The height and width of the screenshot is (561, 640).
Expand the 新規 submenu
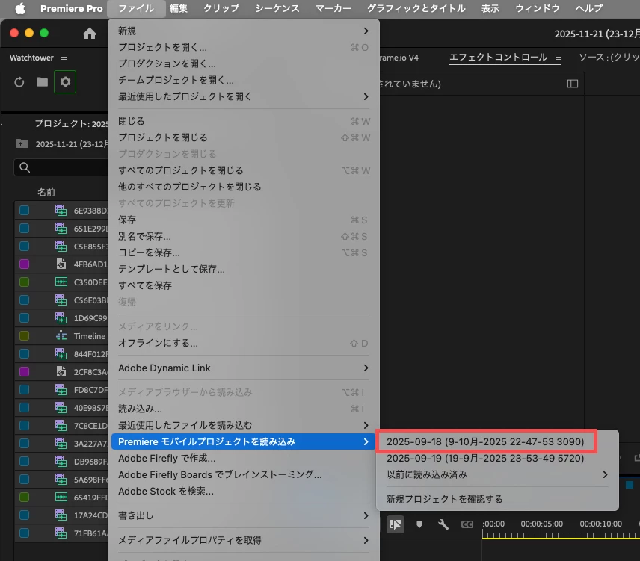pos(243,31)
